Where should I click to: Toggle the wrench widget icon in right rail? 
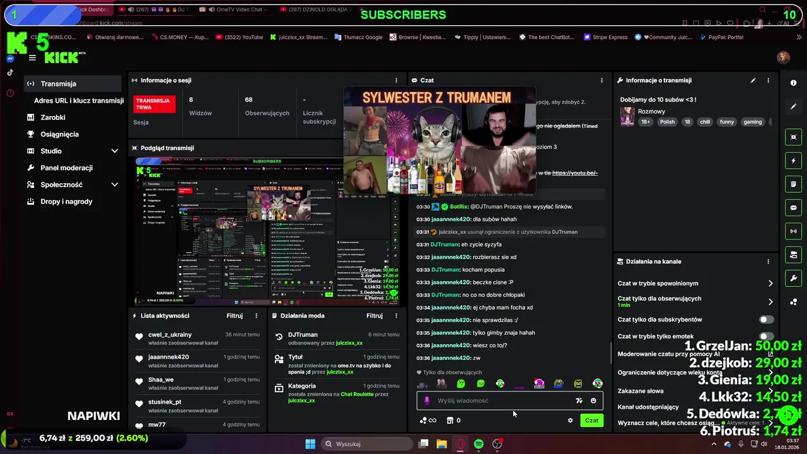(793, 278)
